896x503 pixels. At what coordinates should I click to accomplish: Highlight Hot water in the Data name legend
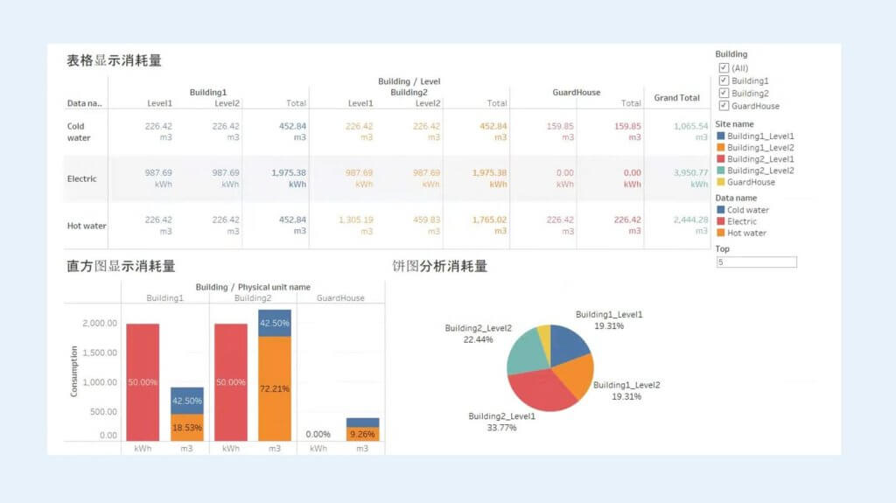click(x=746, y=233)
